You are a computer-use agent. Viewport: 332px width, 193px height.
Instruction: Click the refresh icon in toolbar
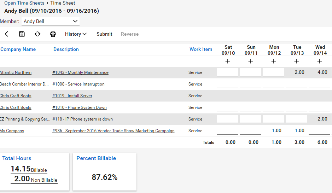37,34
